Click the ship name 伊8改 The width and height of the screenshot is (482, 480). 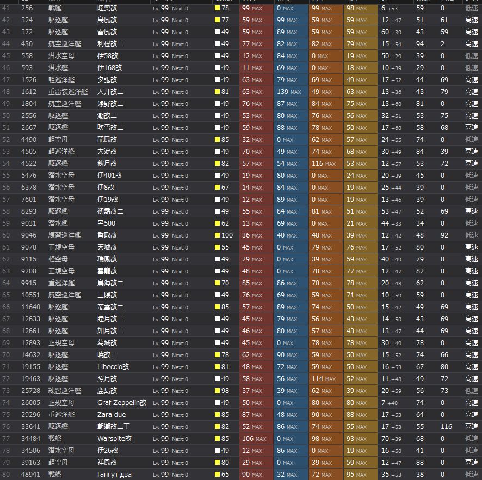tap(106, 188)
